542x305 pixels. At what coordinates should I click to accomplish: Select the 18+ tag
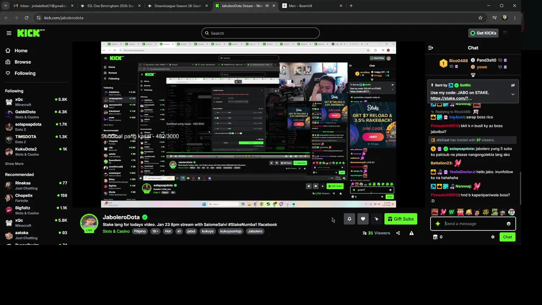(x=155, y=231)
